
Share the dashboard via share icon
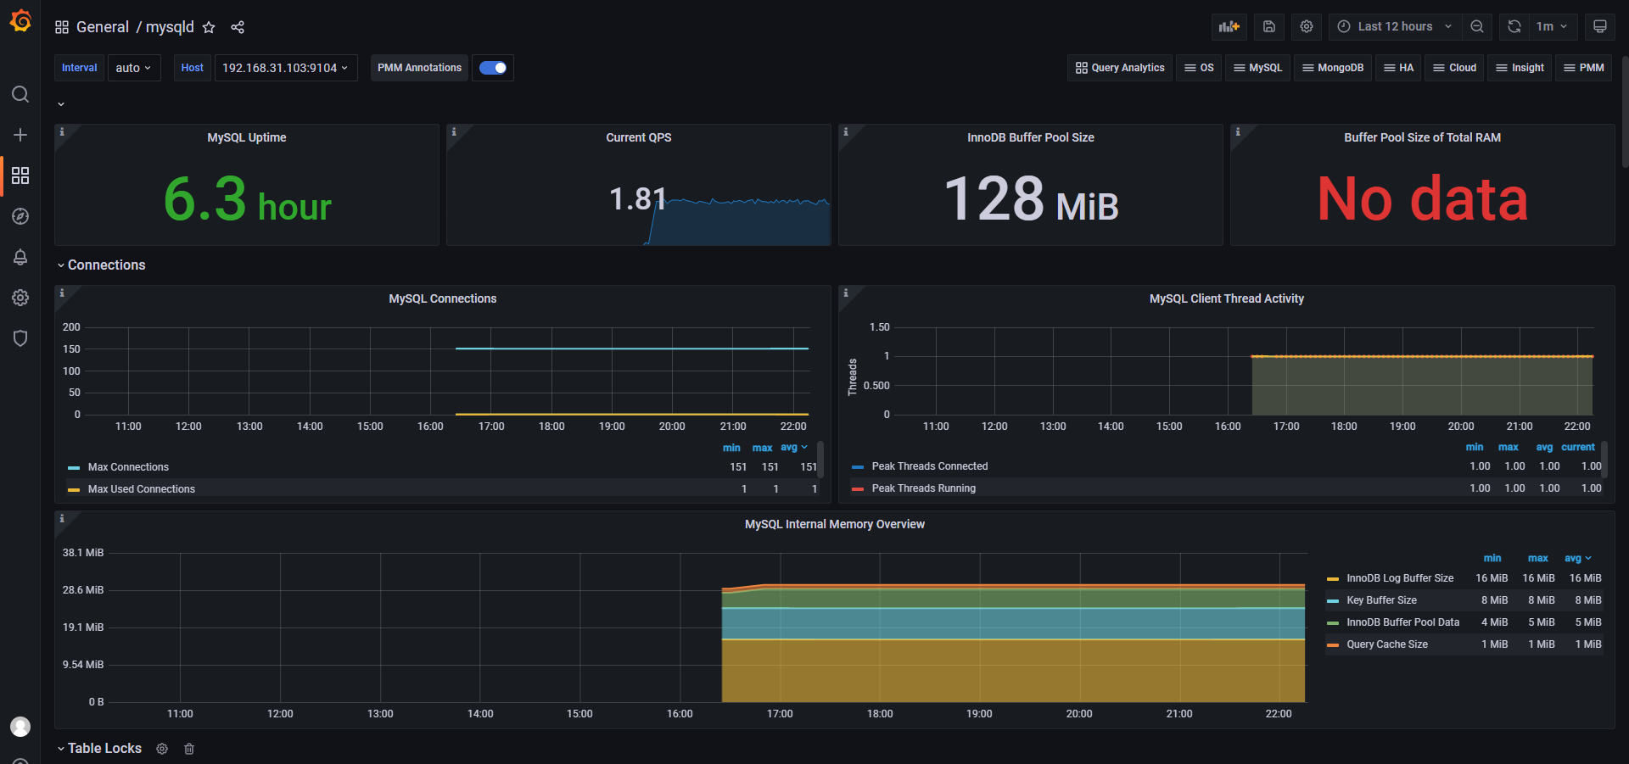tap(238, 27)
